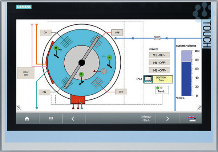Click the right-side green mixer motor icon
The height and width of the screenshot is (152, 218).
tap(108, 57)
